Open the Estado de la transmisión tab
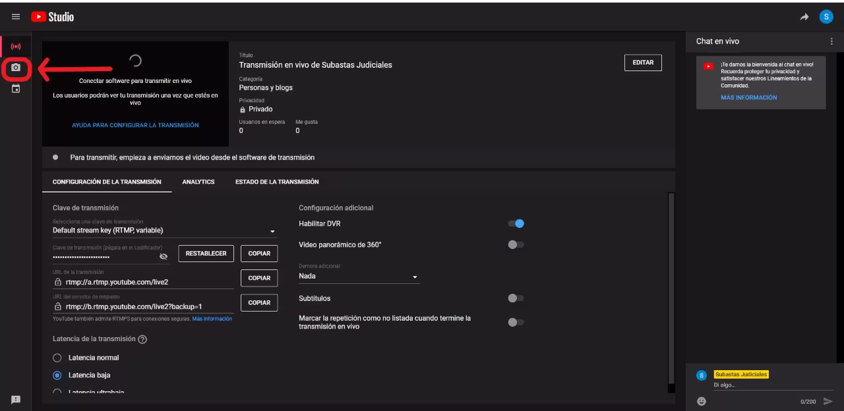Screen dimensions: 844x411 tap(277, 182)
